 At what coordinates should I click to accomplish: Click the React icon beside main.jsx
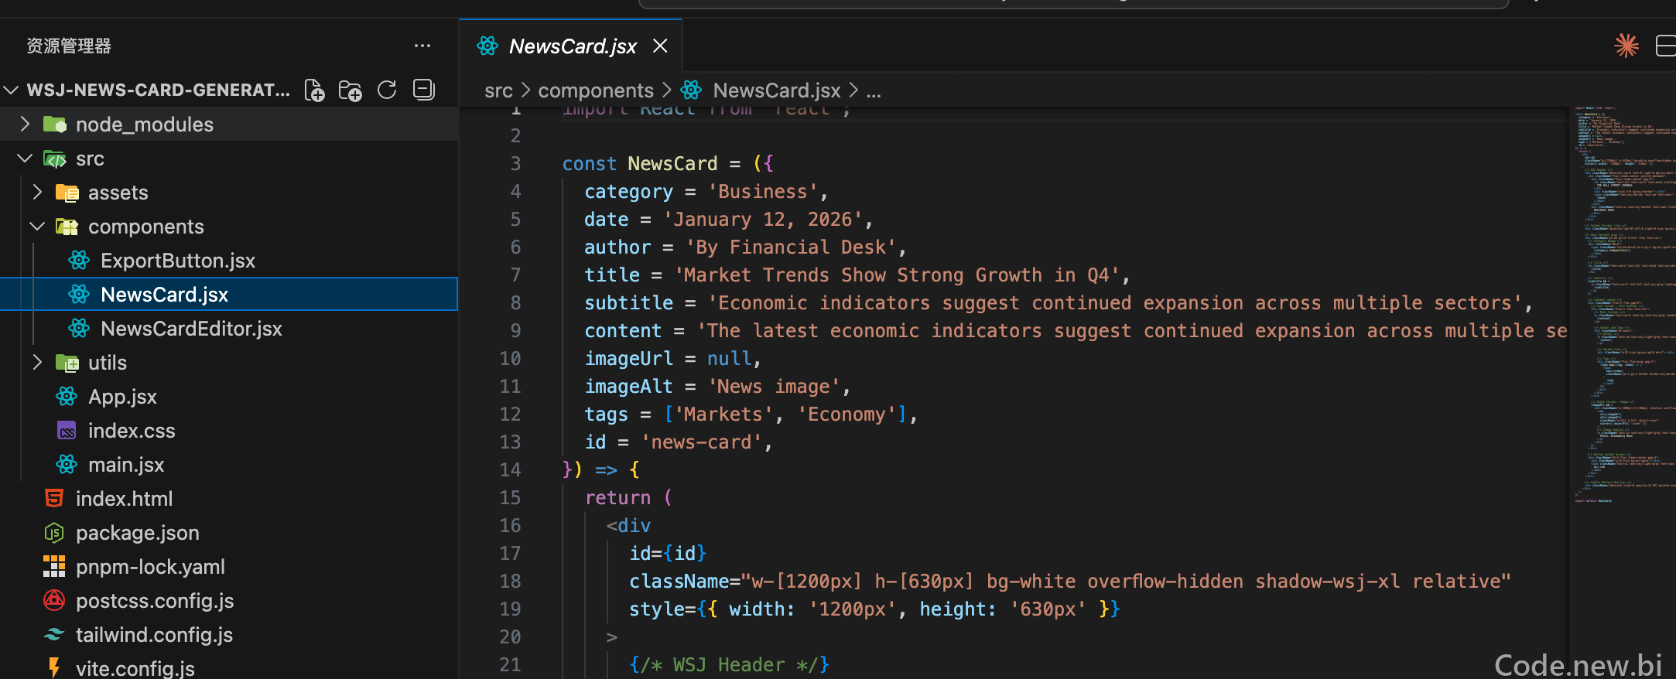(x=67, y=465)
